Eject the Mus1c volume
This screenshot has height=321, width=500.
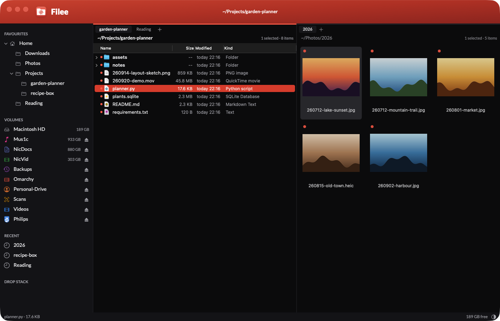click(x=86, y=139)
